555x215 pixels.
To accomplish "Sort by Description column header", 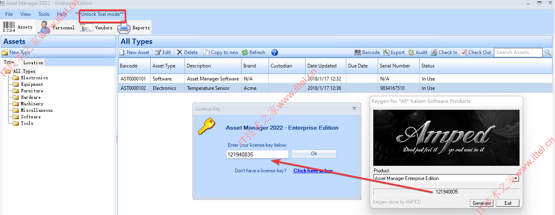I will click(x=213, y=66).
